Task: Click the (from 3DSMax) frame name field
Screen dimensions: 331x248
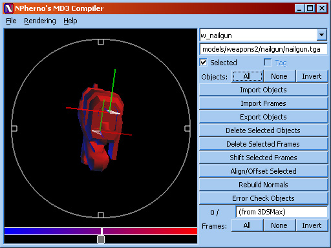Action: coord(282,212)
